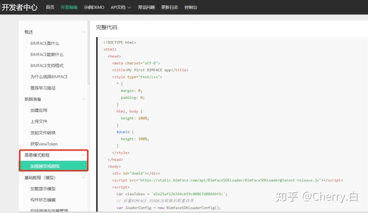Image resolution: width=368 pixels, height=213 pixels.
Task: Click the style type="text/css" code line
Action: (x=137, y=77)
